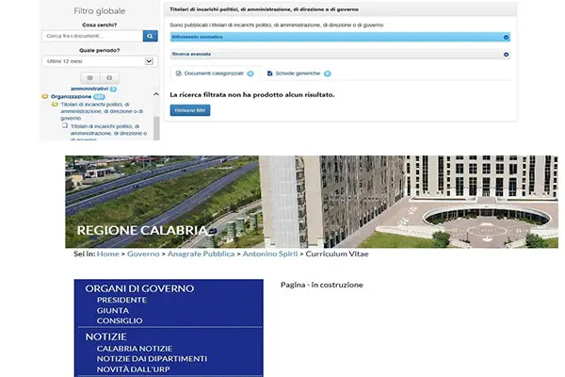Click the document page icon in the tree

coord(65,125)
